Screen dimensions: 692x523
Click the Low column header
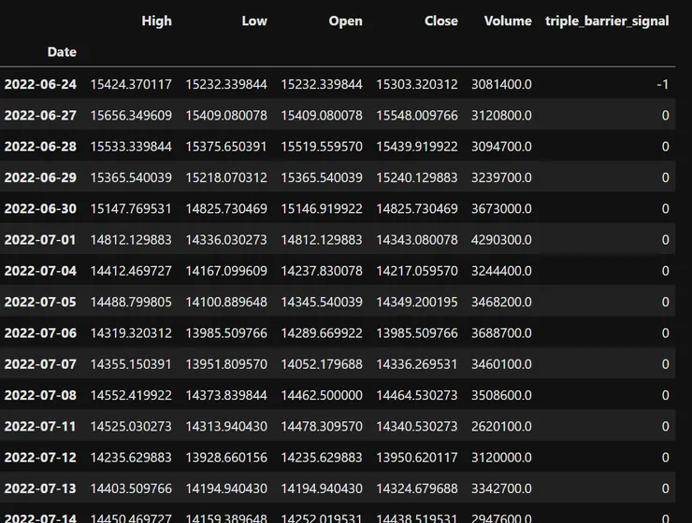(254, 21)
